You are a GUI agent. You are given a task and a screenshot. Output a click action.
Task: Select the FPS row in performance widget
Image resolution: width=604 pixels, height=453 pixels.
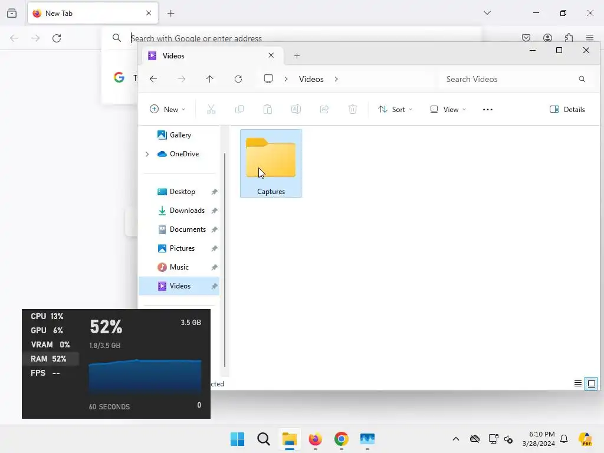pos(51,373)
